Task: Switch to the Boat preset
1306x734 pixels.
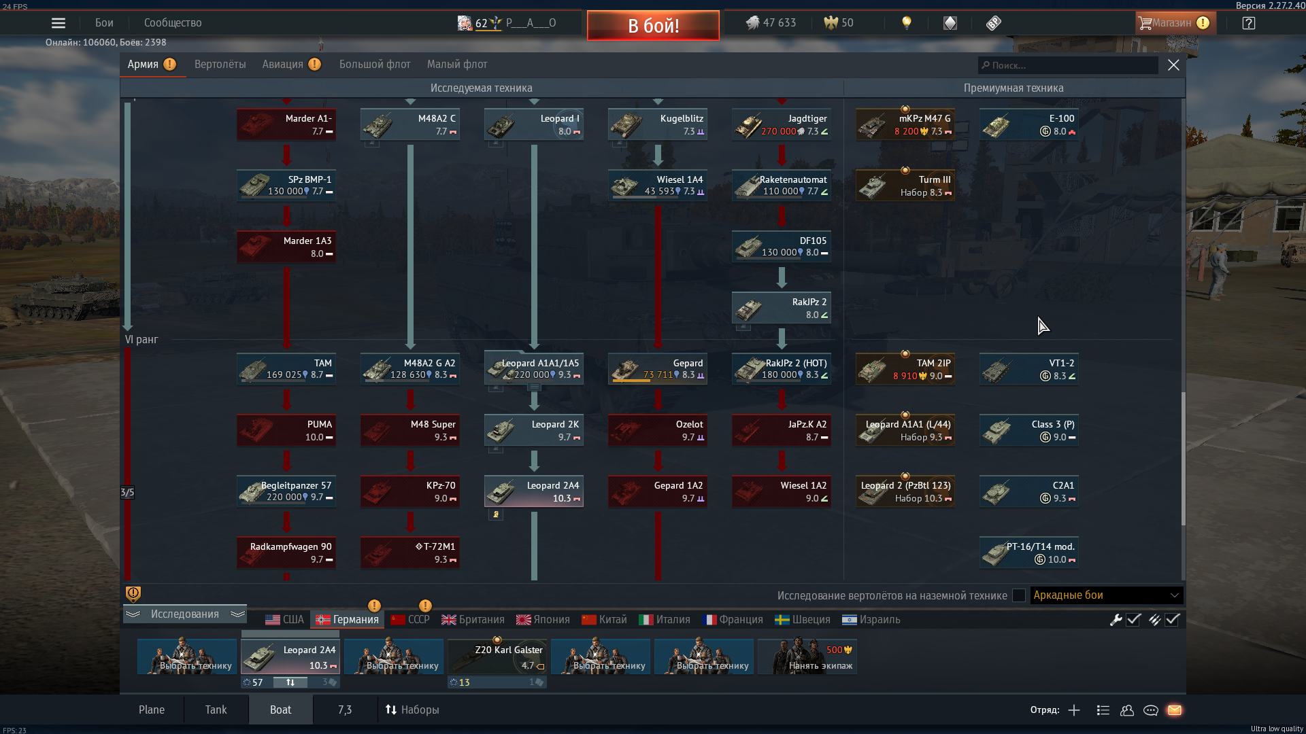Action: [280, 710]
